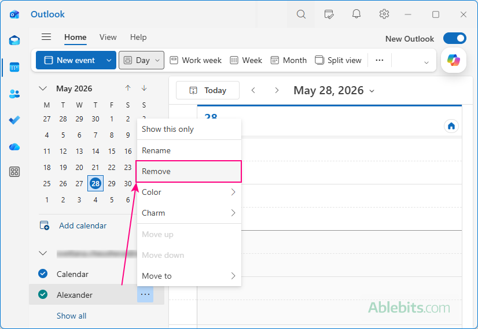Viewport: 478px width, 329px height.
Task: Select day 22 in mini calendar
Action: tap(112, 167)
